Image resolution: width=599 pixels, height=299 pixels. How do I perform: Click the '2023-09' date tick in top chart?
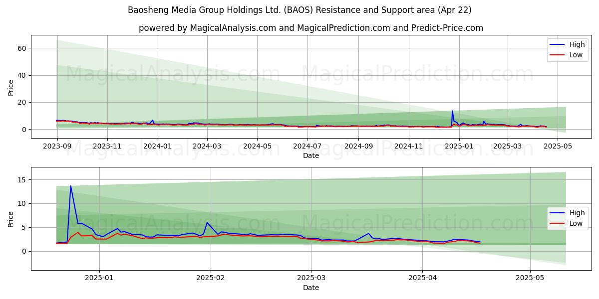click(57, 146)
